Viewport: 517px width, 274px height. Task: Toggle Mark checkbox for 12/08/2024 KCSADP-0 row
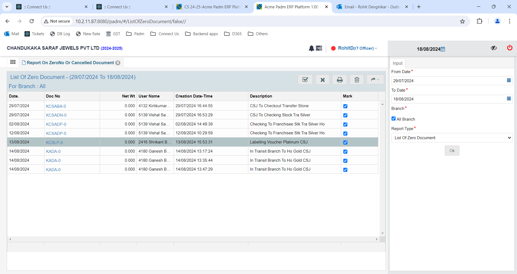tap(345, 133)
